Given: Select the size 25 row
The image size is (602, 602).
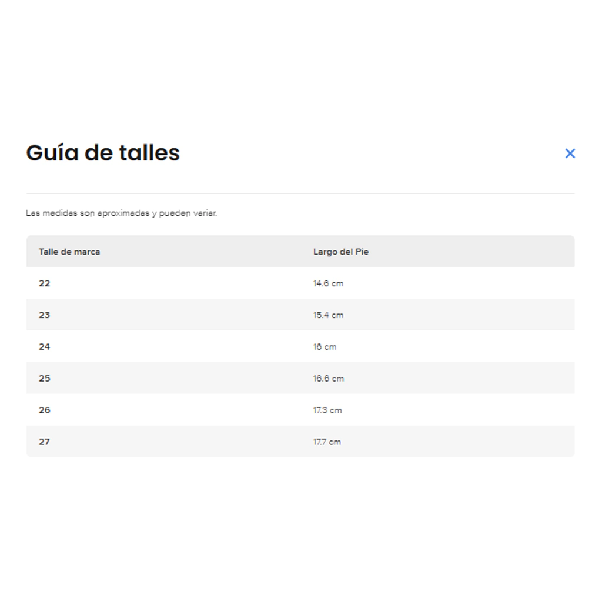Looking at the screenshot, I should click(x=45, y=379).
